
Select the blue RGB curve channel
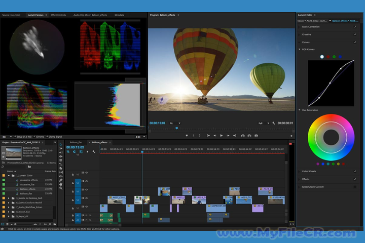(x=340, y=57)
